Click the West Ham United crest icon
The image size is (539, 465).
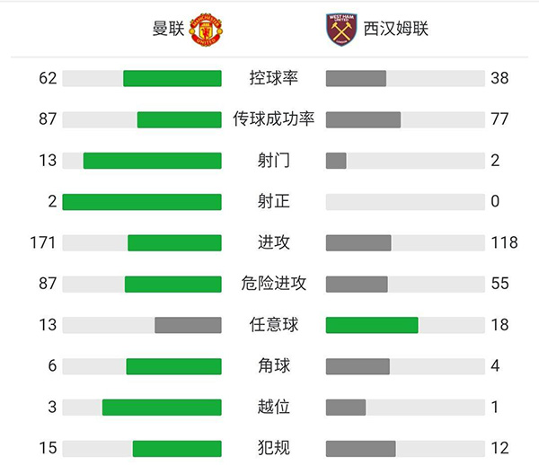click(x=340, y=29)
